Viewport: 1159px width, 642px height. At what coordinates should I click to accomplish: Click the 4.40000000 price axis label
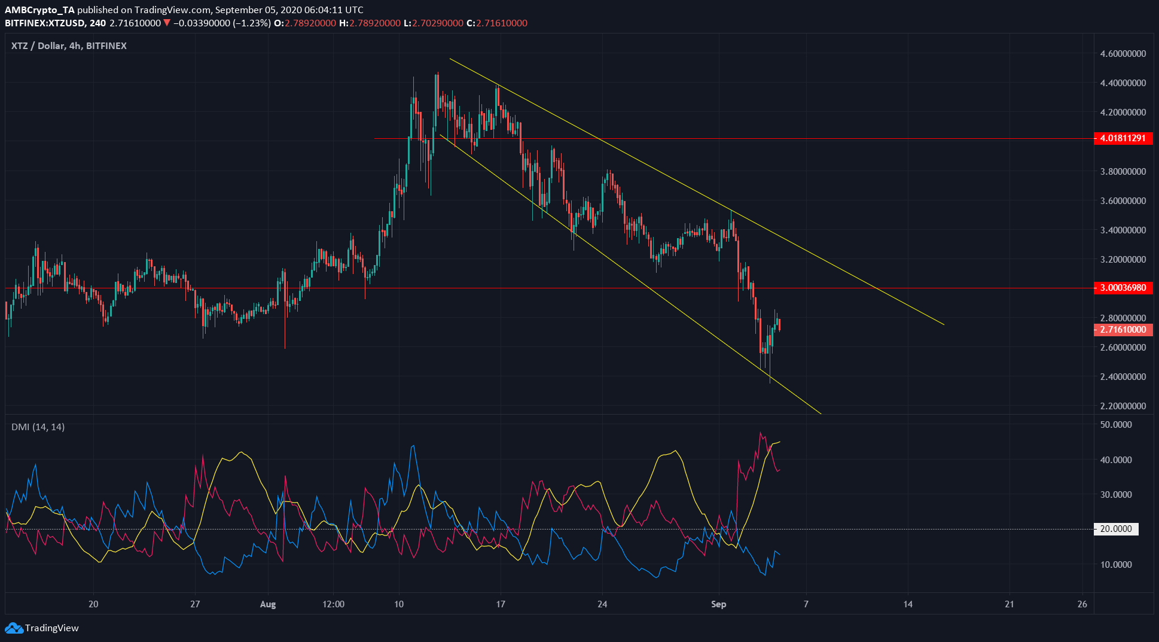(x=1123, y=83)
